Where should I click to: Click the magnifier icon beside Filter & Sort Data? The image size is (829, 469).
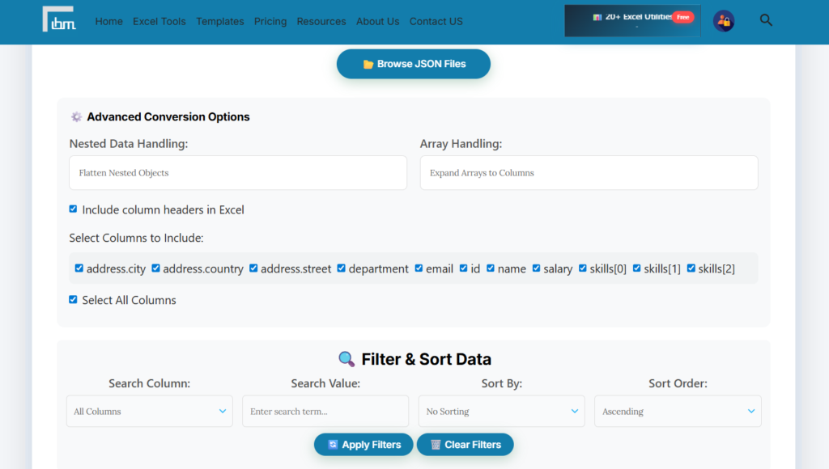(347, 358)
